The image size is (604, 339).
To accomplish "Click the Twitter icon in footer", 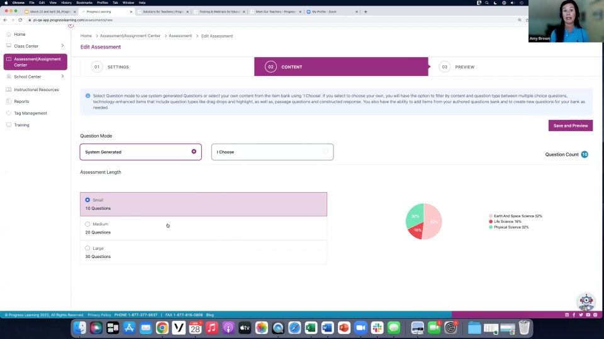I will [581, 315].
